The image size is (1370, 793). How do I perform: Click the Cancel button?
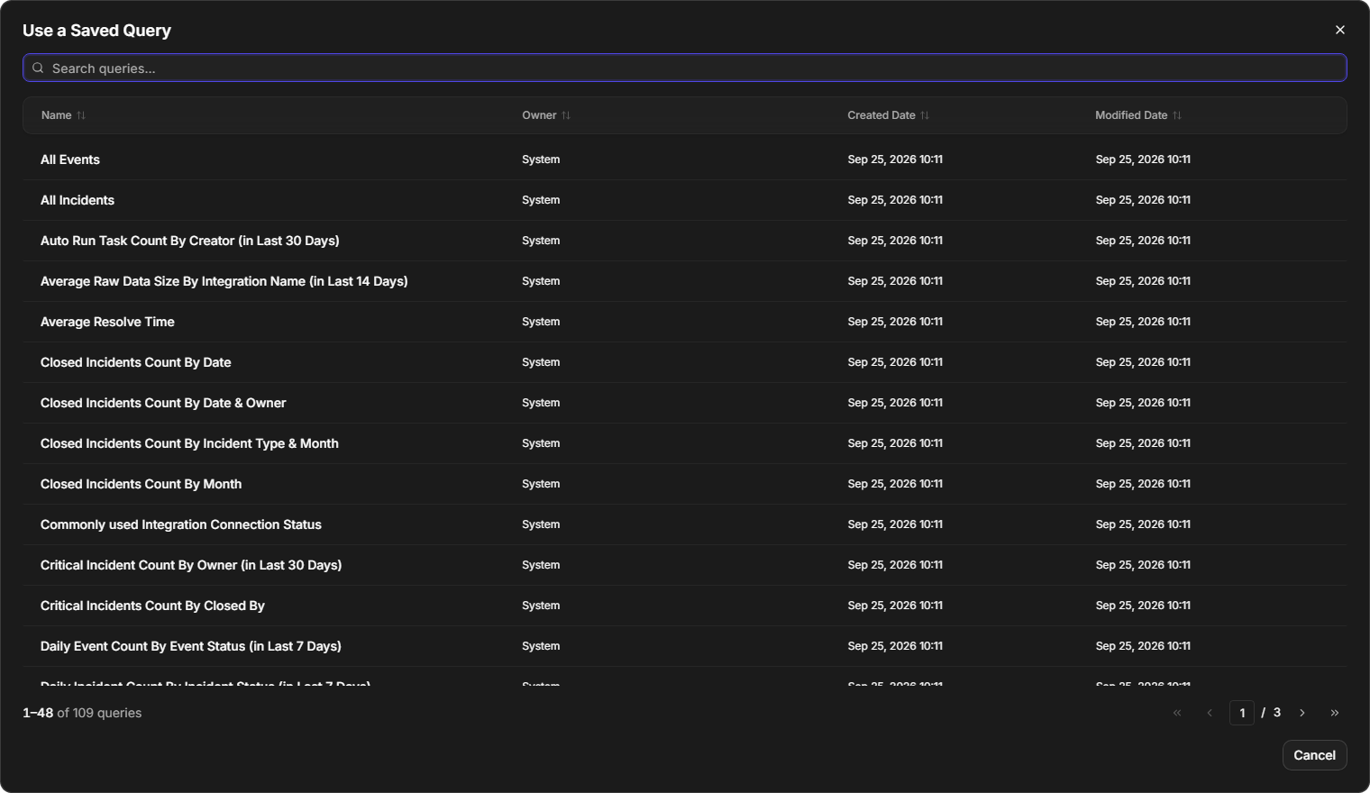[x=1314, y=755]
